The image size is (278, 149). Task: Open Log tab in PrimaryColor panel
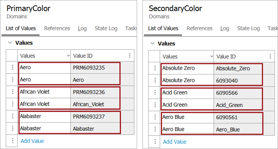click(x=82, y=28)
